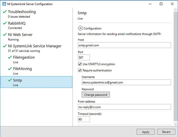Click the '0 issues detected' status text

coord(19,17)
